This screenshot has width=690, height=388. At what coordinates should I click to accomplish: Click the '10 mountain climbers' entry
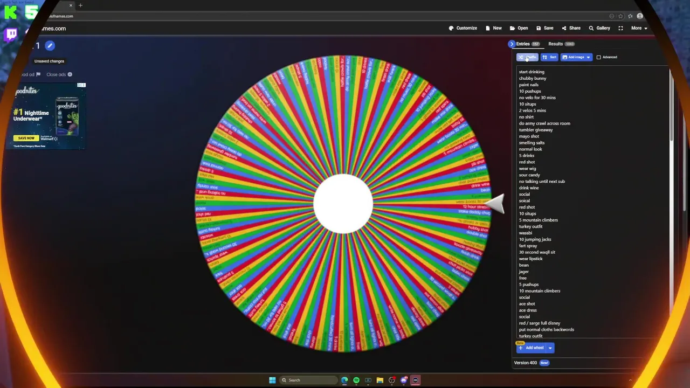click(540, 291)
